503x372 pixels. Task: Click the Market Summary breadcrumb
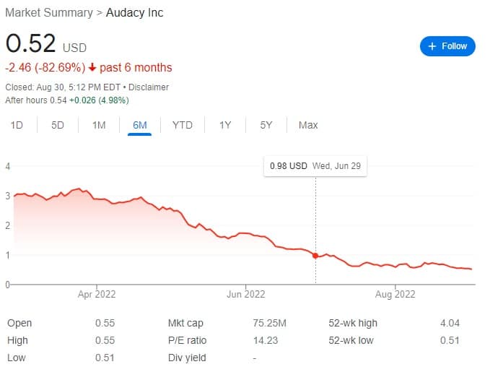(49, 13)
